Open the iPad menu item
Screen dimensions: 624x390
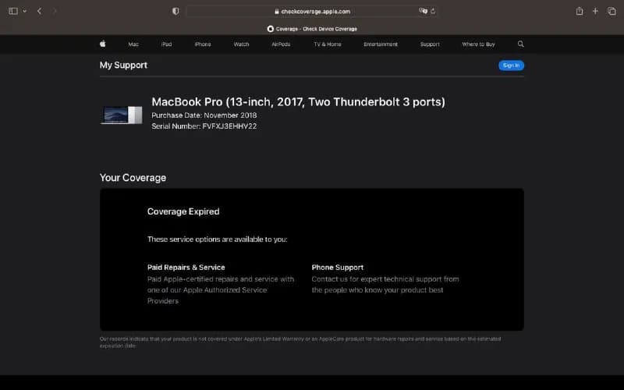click(166, 44)
